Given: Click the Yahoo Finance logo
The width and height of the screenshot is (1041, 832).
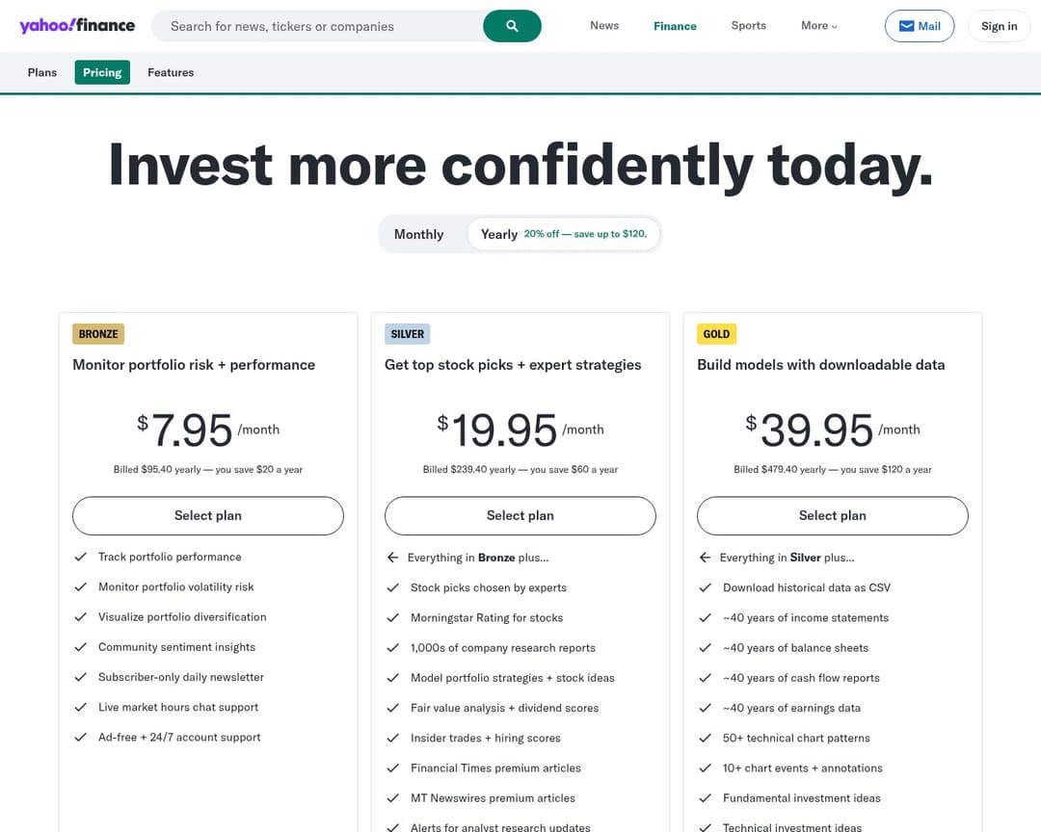Looking at the screenshot, I should [76, 25].
